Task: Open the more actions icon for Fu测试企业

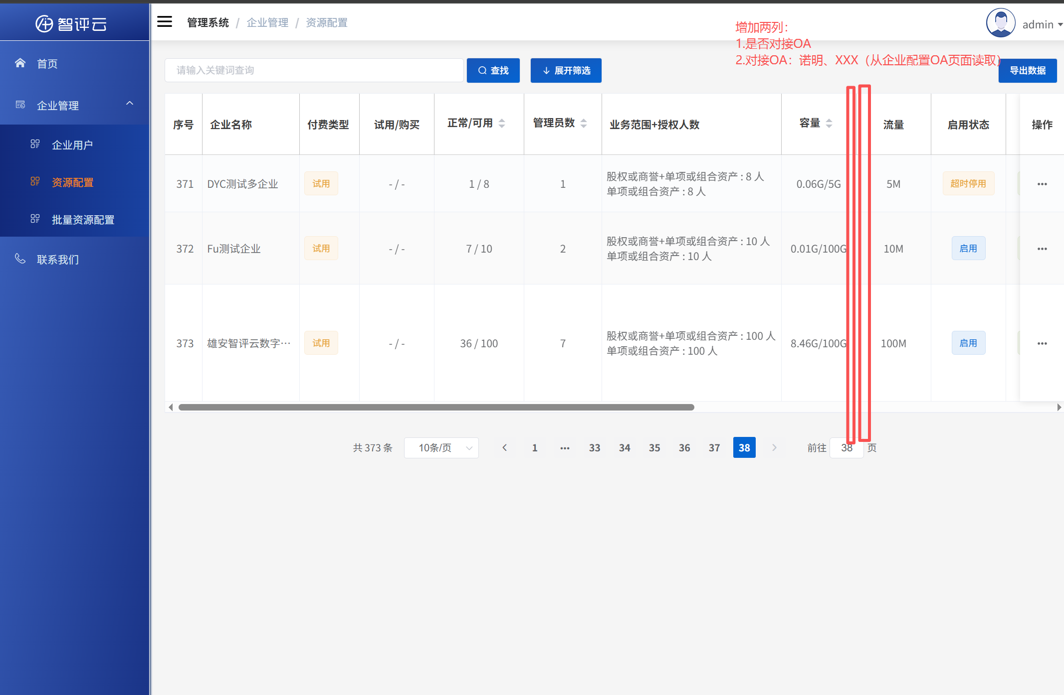Action: 1042,249
